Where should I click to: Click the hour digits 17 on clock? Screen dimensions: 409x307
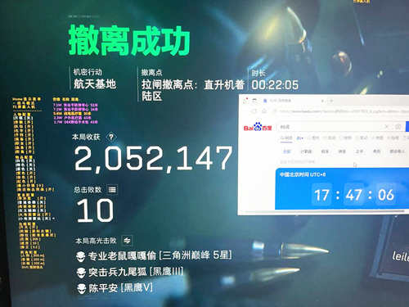coord(321,196)
